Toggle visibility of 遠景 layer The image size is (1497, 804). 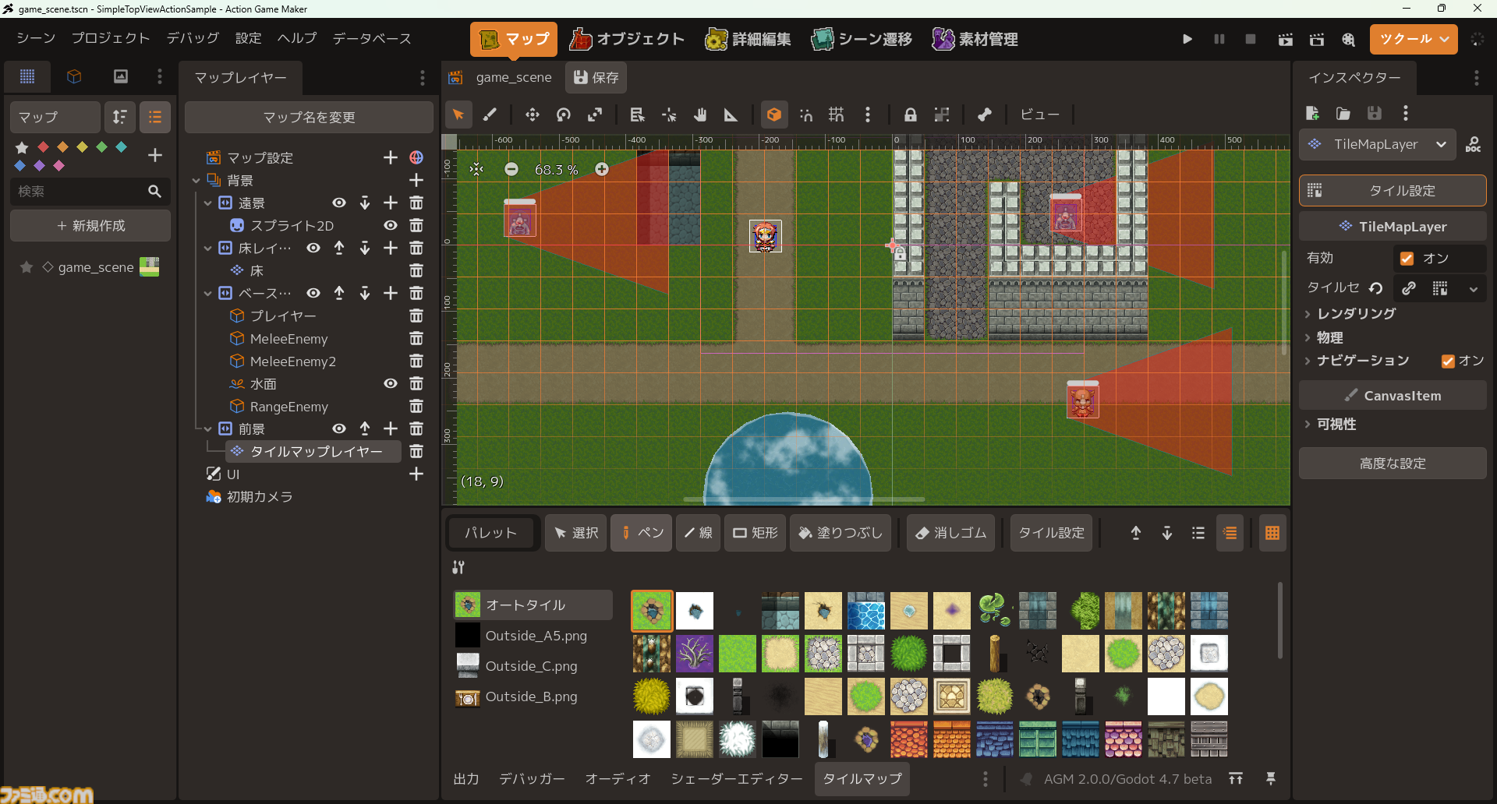tap(339, 203)
